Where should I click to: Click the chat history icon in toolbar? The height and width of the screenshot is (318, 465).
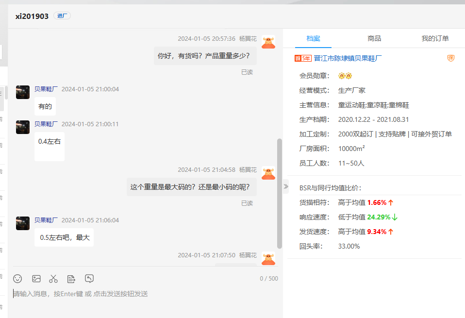click(89, 279)
